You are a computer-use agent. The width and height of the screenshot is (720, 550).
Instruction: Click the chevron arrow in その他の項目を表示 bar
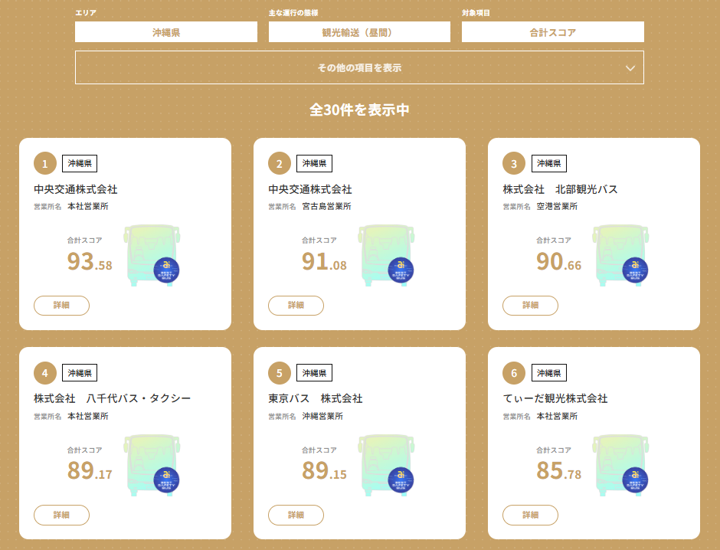pos(630,68)
